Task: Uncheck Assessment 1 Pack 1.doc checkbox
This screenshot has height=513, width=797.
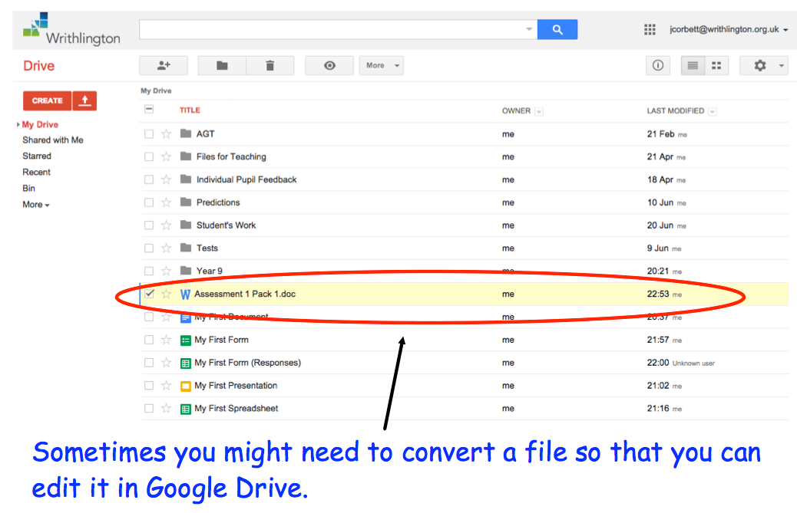Action: click(149, 294)
